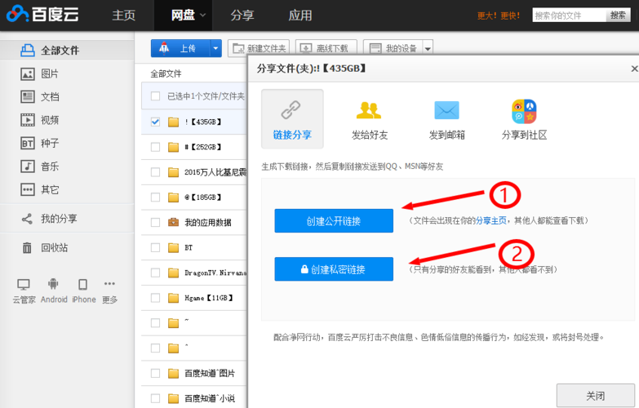The height and width of the screenshot is (408, 639).
Task: Check the 百度知道^小说 folder checkbox
Action: [x=155, y=399]
